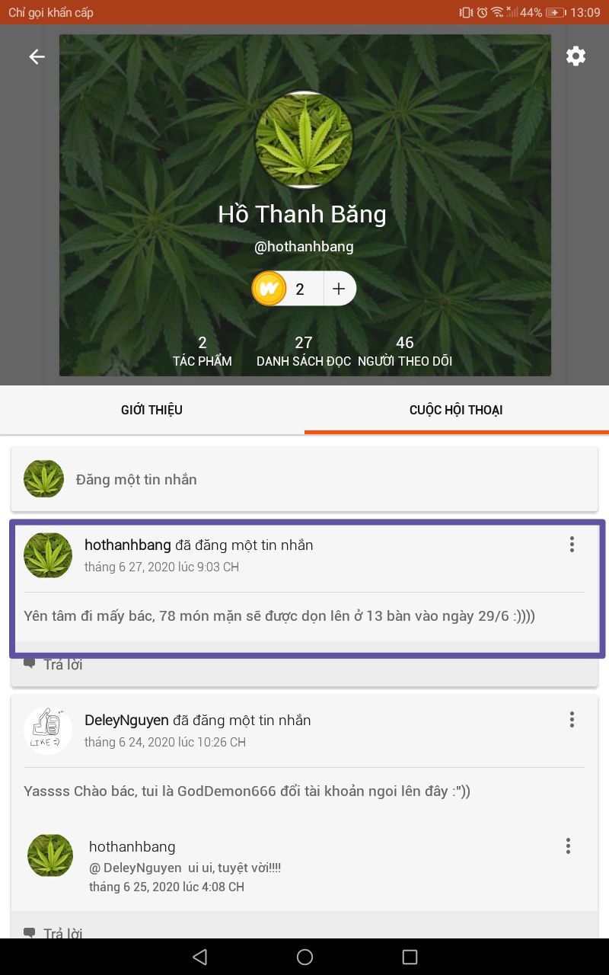Open the 27 DANH SÁCH ĐỌC
609x975 pixels.
(x=304, y=351)
